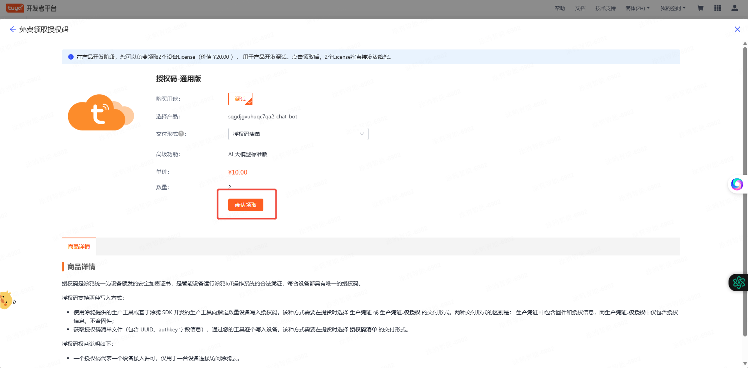Click the yellow duck mascot icon
This screenshot has width=748, height=368.
(6, 300)
